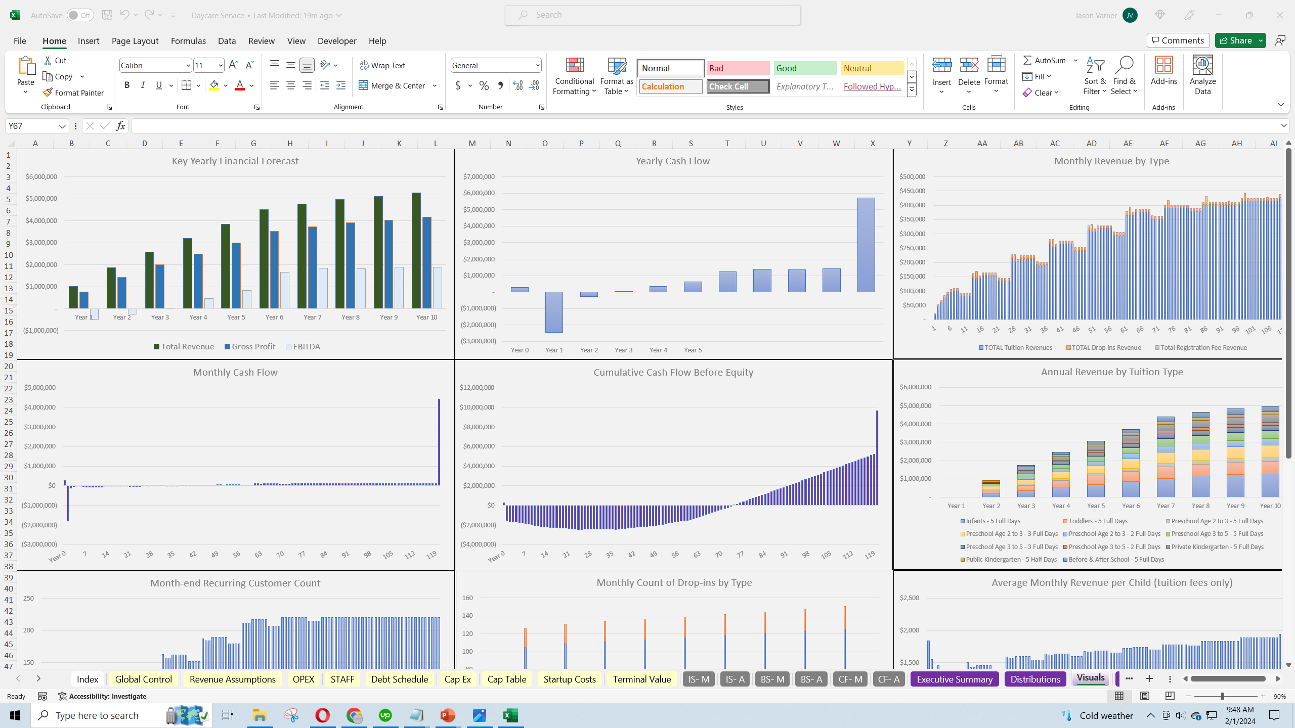Click inside the Search box

[653, 15]
